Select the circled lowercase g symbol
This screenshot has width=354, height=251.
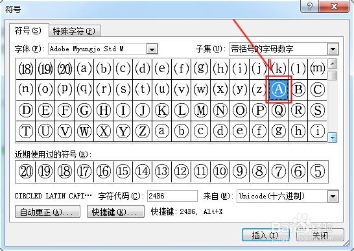click(x=279, y=131)
